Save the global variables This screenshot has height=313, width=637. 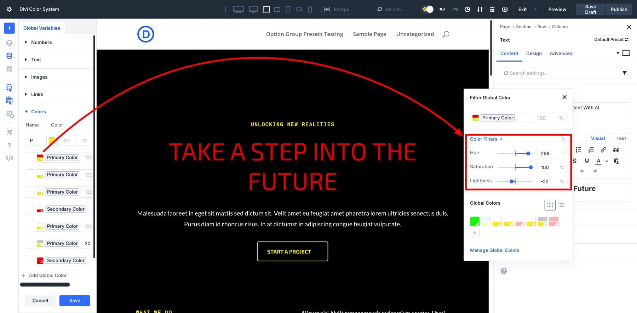tap(75, 301)
